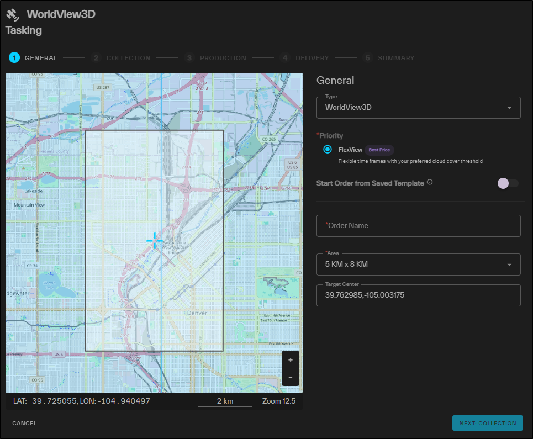Click the WorldView3D satellite logo icon
This screenshot has height=439, width=533.
pyautogui.click(x=13, y=14)
